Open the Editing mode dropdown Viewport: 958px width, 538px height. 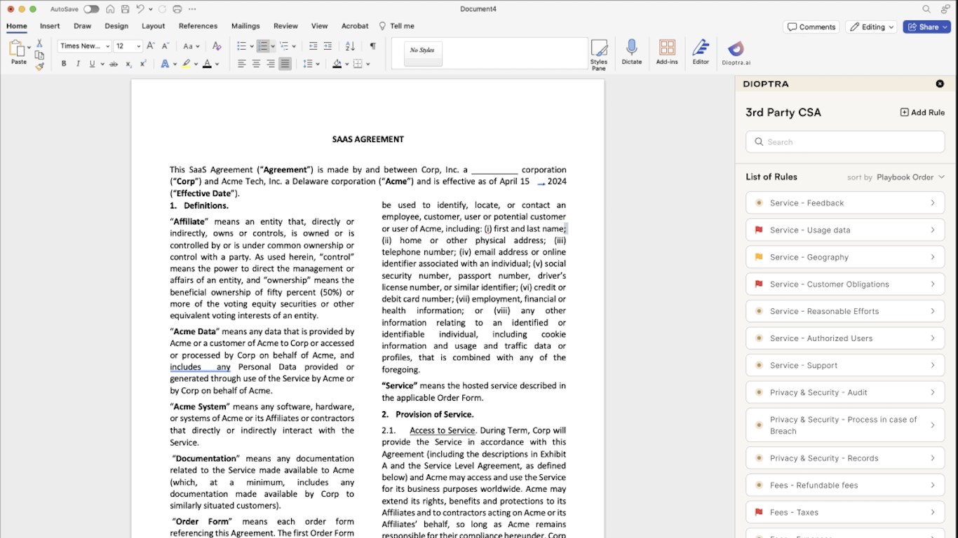pos(872,27)
